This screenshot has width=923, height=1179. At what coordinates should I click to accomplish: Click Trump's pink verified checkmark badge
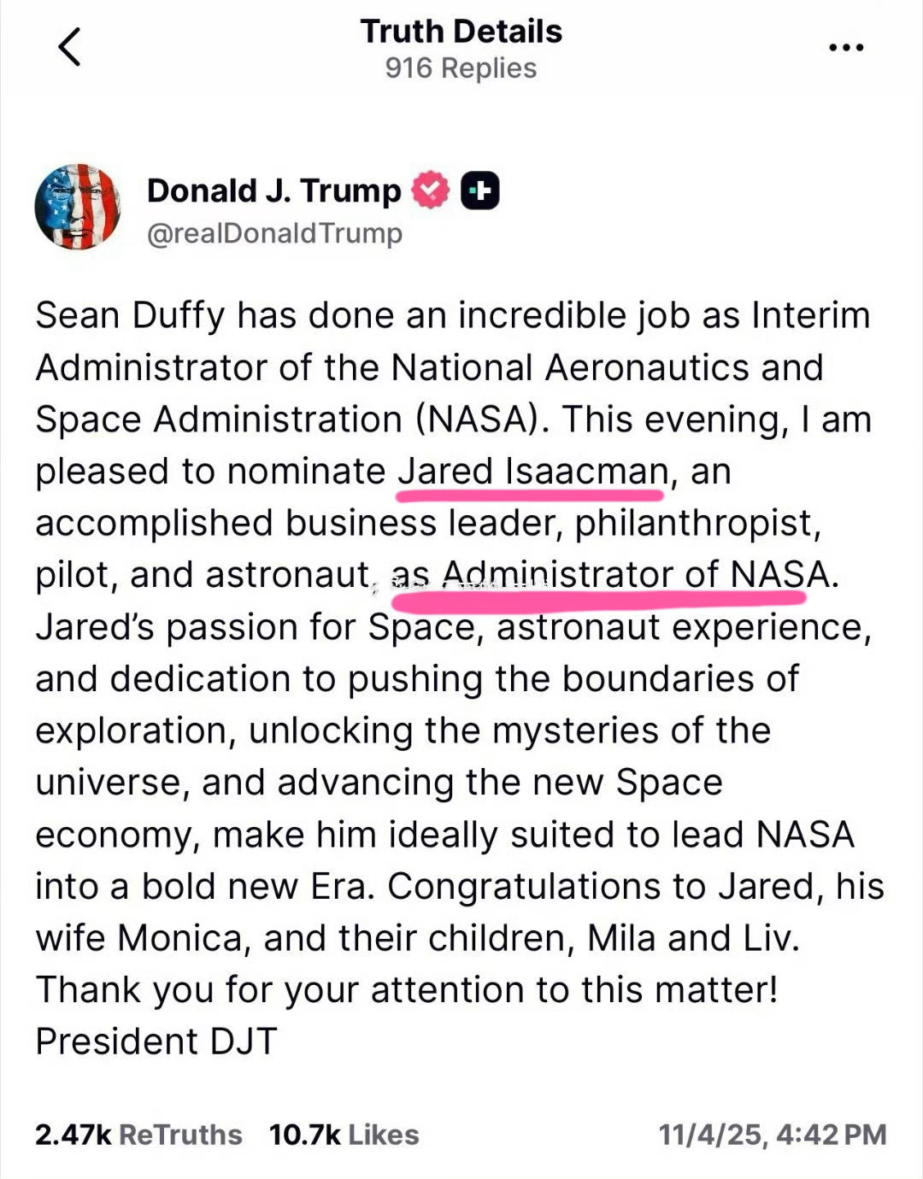click(x=430, y=190)
